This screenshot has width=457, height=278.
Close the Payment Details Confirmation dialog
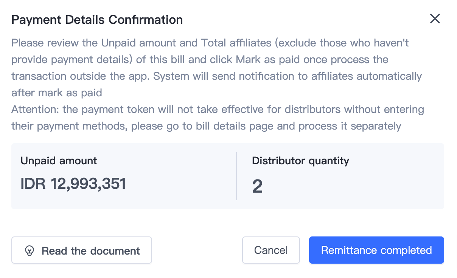click(x=435, y=19)
